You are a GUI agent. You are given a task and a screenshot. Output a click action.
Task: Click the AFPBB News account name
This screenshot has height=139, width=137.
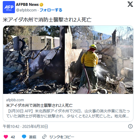(27, 4)
